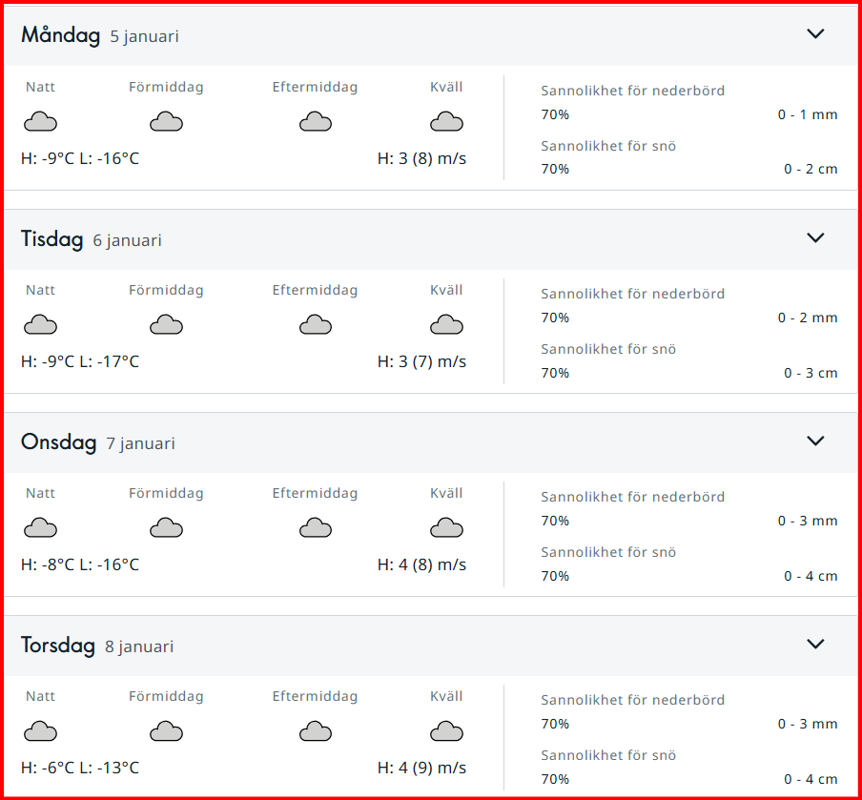Click Måndag Förmiddag cloud icon
The width and height of the screenshot is (862, 800).
(x=167, y=121)
